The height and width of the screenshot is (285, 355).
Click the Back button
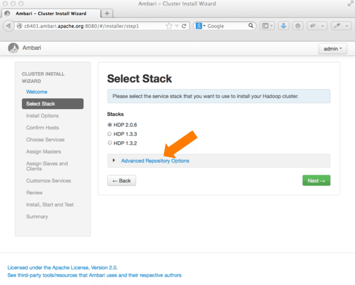click(x=121, y=180)
